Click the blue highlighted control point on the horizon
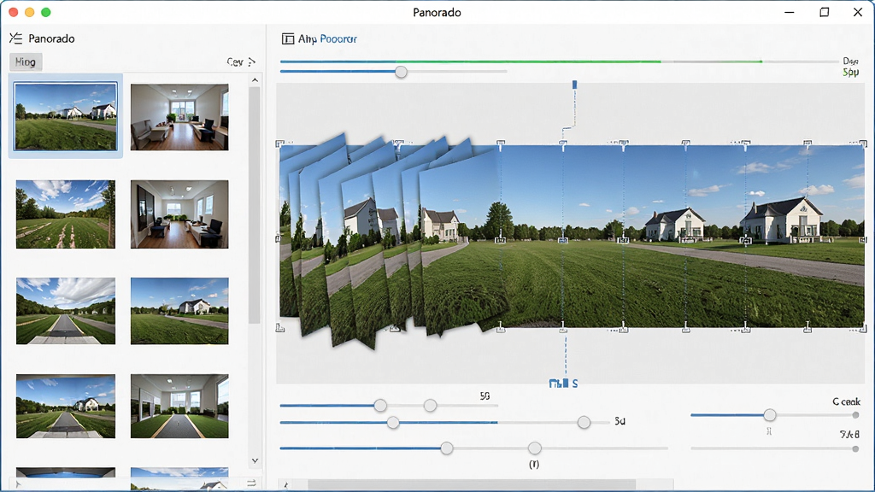The width and height of the screenshot is (875, 492). point(563,240)
